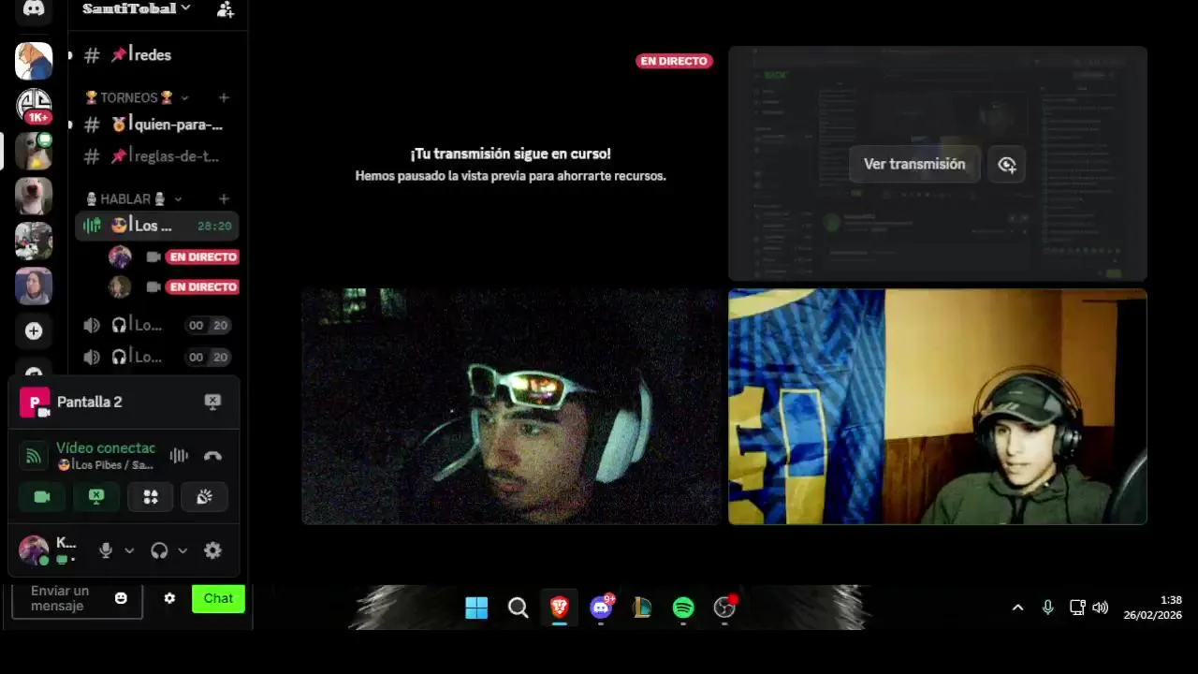Image resolution: width=1198 pixels, height=674 pixels.
Task: Show hidden system tray icons
Action: 1017,608
